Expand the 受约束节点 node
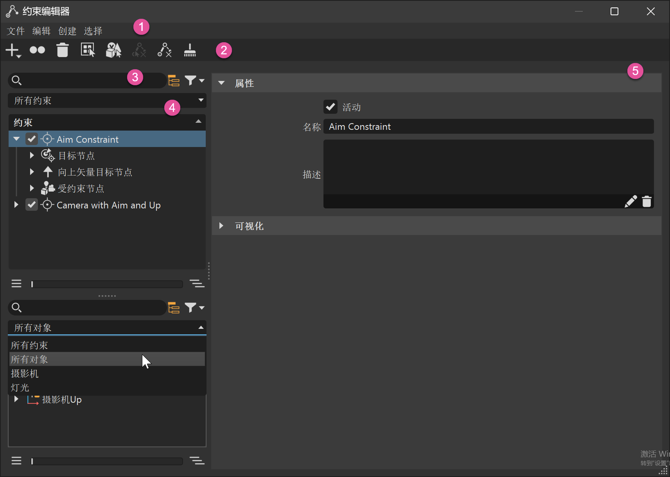The width and height of the screenshot is (670, 477). (32, 188)
